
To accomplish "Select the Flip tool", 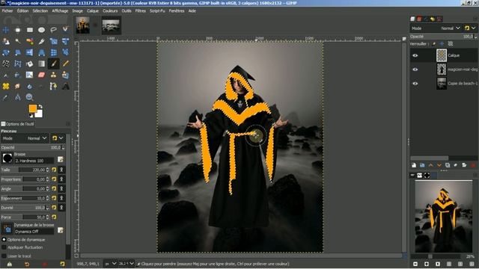I will 30,52.
